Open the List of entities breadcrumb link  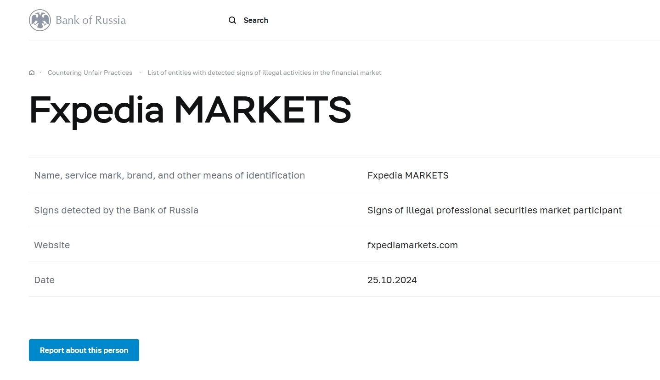[264, 73]
